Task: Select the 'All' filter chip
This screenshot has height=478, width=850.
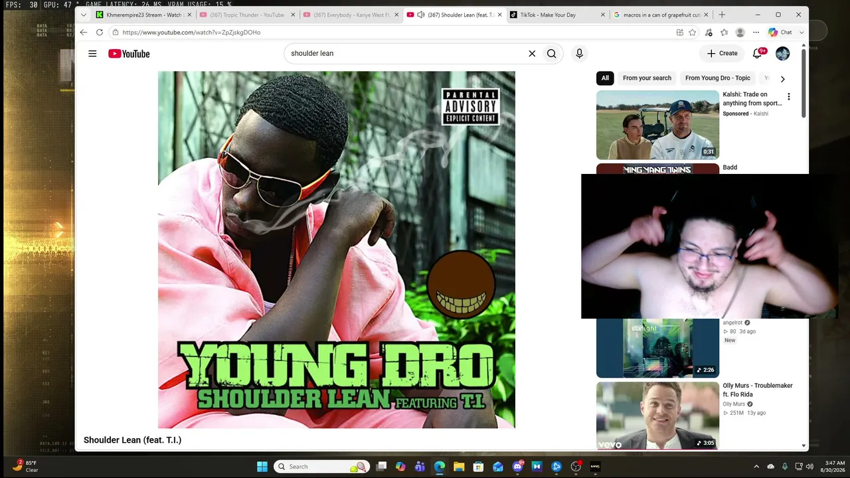Action: click(x=605, y=78)
